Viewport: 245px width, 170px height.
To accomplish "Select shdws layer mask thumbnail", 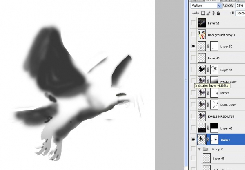I will [214, 139].
